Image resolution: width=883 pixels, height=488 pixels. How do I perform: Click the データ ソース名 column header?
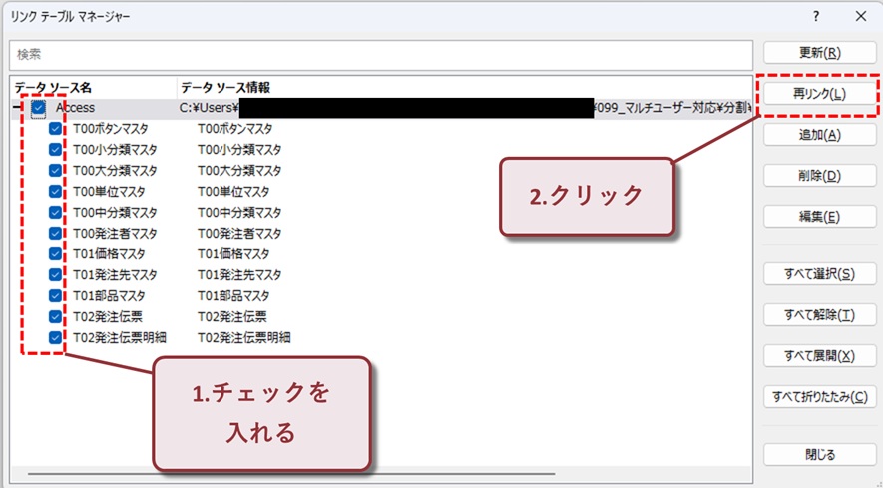click(52, 88)
